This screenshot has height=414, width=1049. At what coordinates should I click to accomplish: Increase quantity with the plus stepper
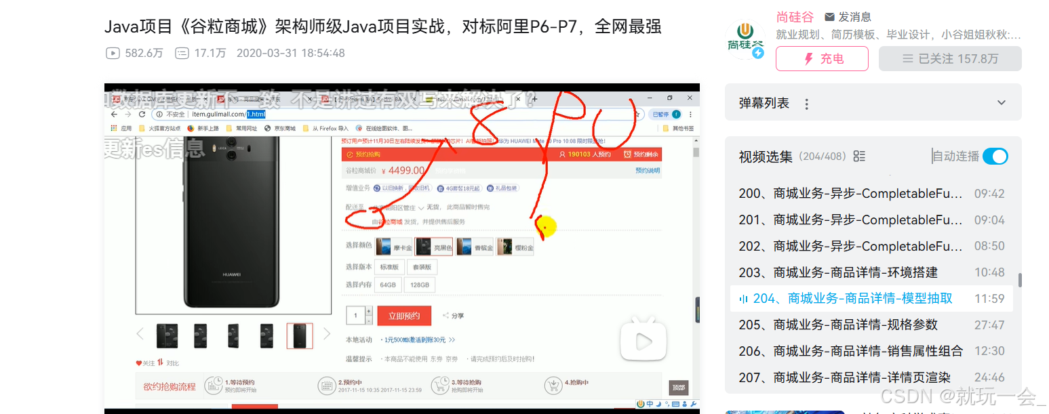[369, 311]
